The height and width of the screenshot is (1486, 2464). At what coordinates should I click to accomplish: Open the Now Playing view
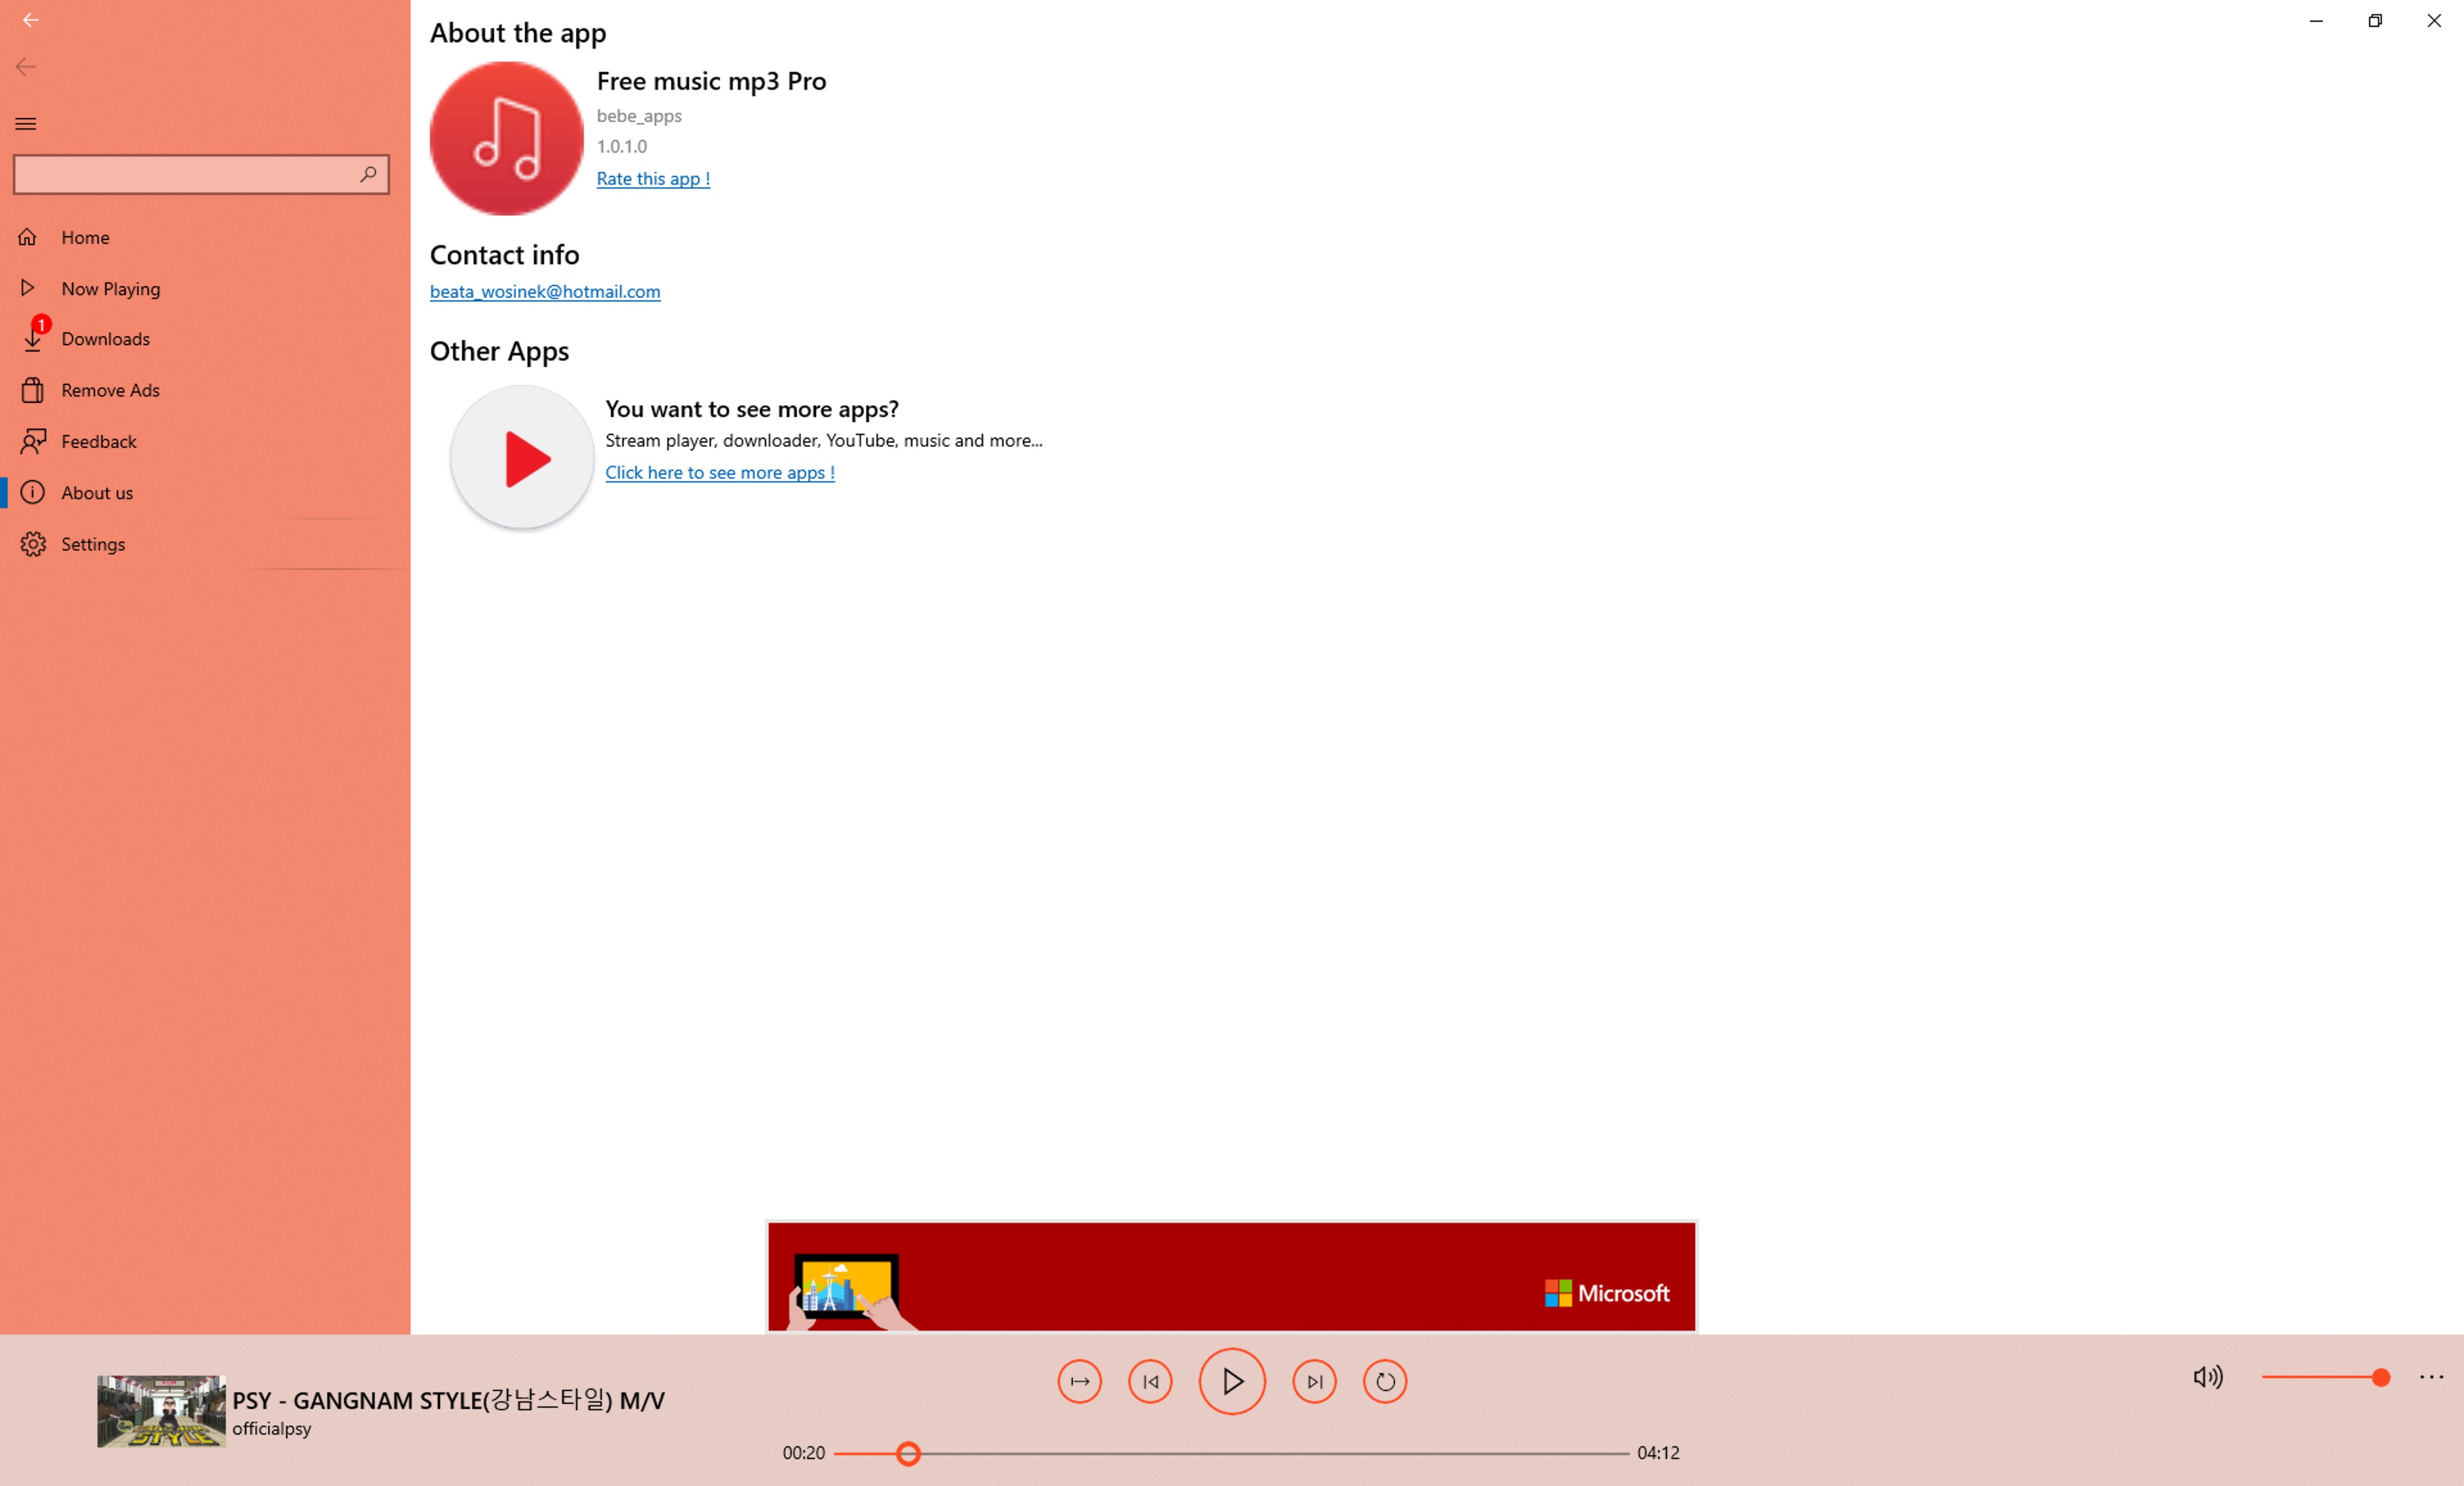[x=110, y=288]
